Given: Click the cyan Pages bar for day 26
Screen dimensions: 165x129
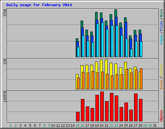Looking at the screenshot, I should point(131,53).
